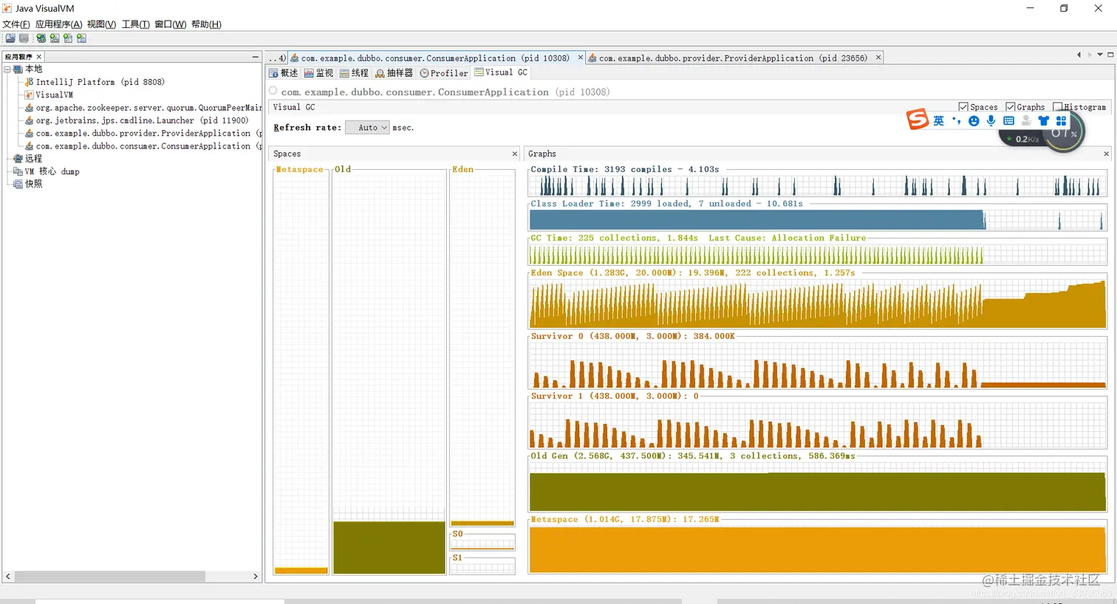The image size is (1117, 604).
Task: Open Sogou emoji smiley panel
Action: pos(974,121)
